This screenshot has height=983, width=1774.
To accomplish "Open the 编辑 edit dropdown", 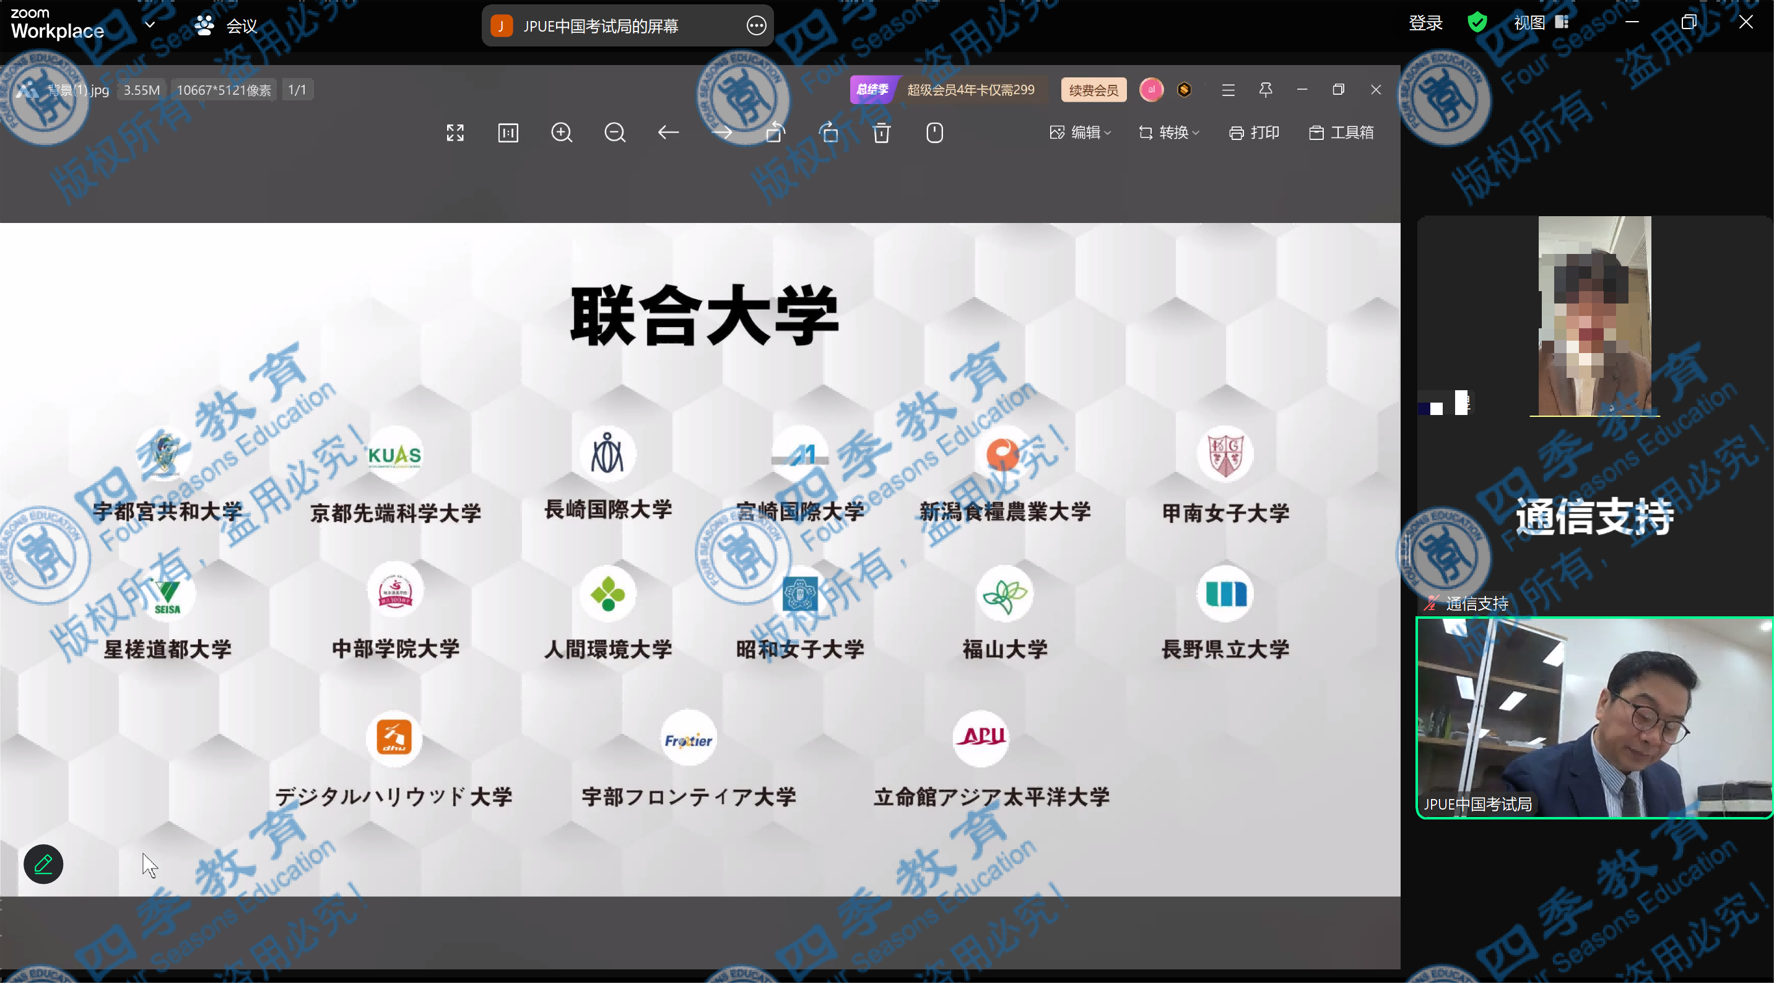I will coord(1080,133).
